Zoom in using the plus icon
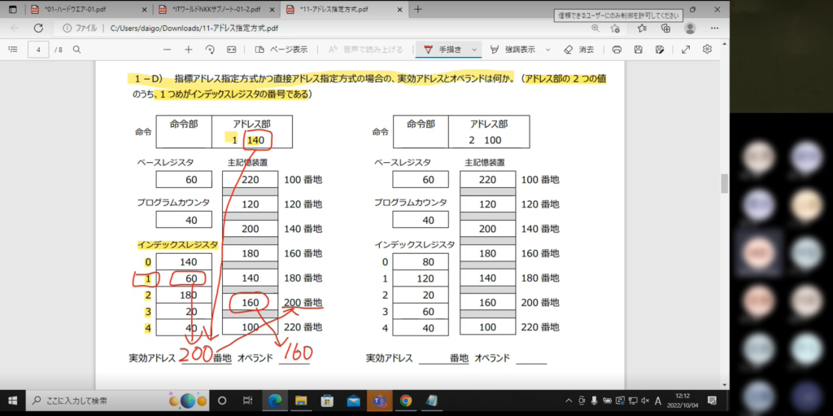The height and width of the screenshot is (416, 833). point(189,49)
